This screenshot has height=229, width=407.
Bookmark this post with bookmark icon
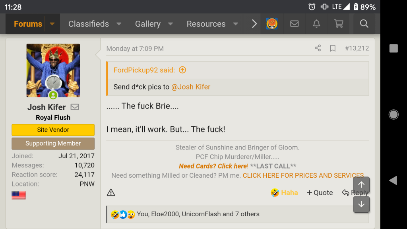(x=333, y=48)
